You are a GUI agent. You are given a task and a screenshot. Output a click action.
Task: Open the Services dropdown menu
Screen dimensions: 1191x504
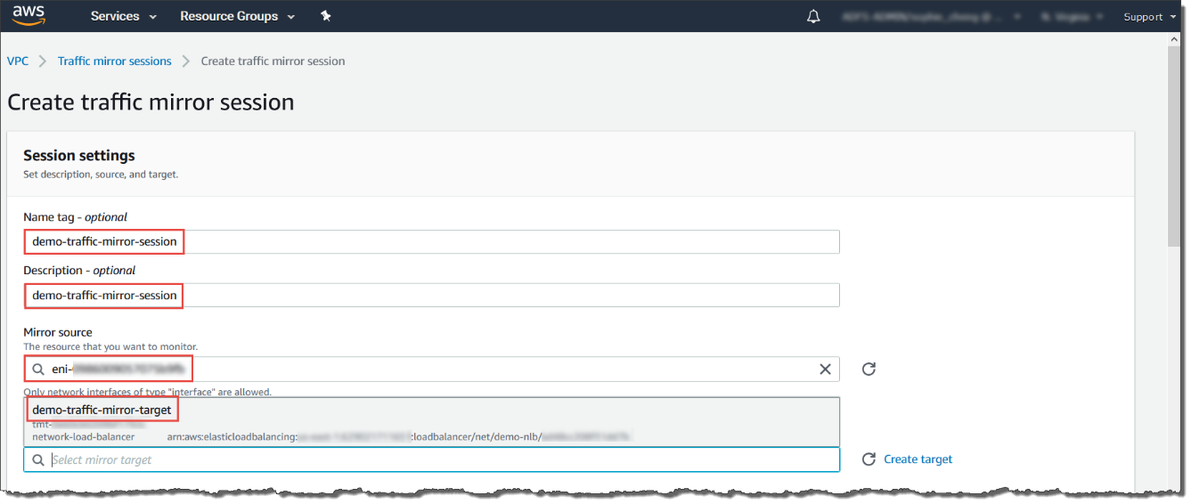click(x=123, y=16)
